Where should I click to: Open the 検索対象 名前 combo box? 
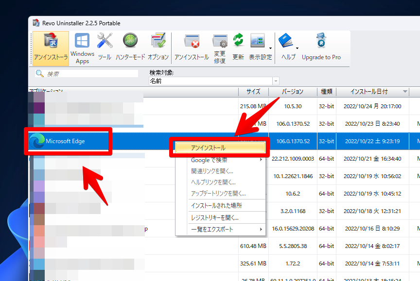[214, 81]
